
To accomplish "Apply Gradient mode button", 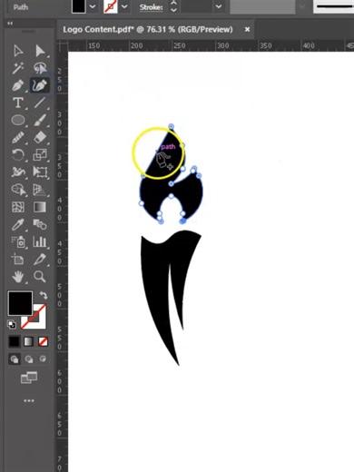I will click(28, 342).
